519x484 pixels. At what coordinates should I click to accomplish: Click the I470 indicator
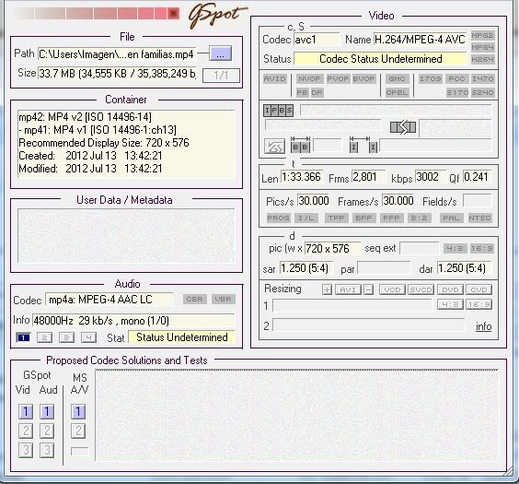(x=482, y=78)
